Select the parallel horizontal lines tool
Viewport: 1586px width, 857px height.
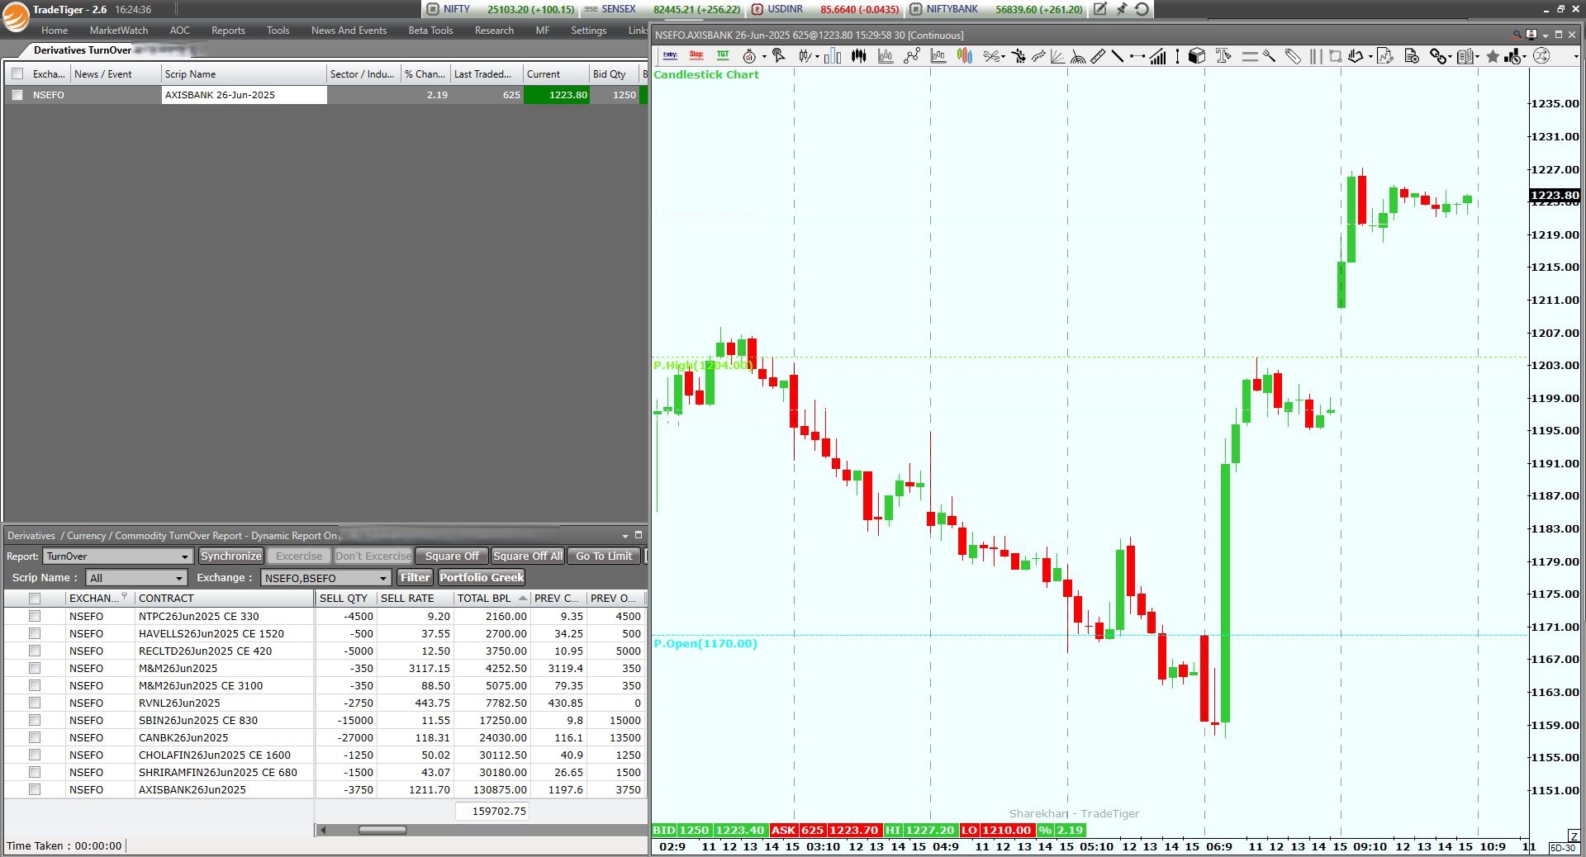[x=1250, y=56]
